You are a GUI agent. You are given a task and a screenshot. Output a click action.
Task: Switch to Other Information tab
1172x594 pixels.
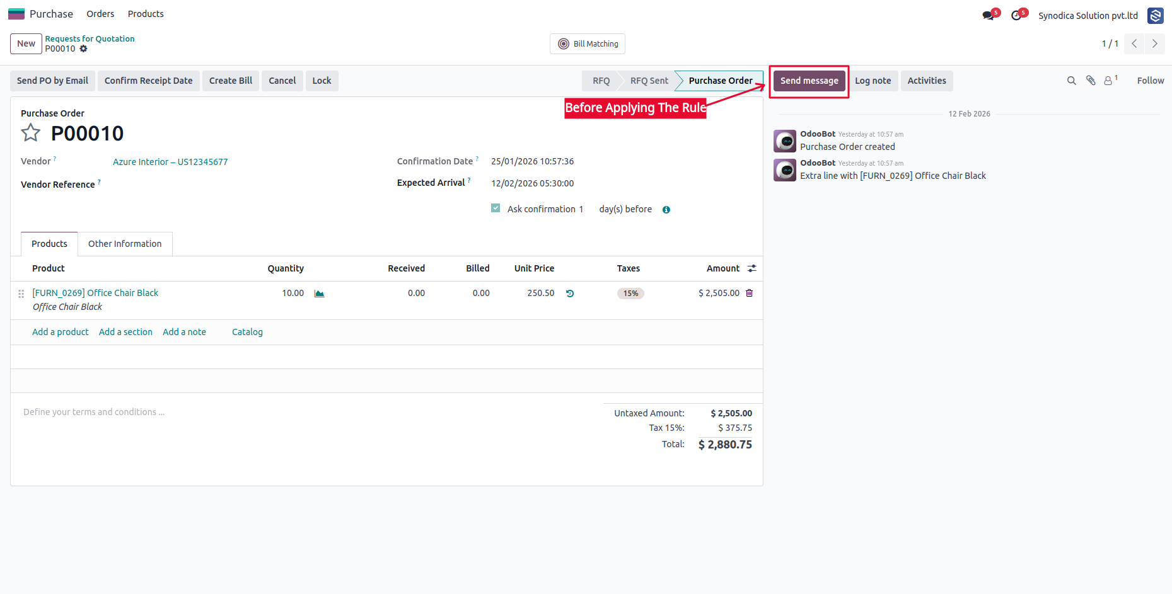click(x=125, y=244)
